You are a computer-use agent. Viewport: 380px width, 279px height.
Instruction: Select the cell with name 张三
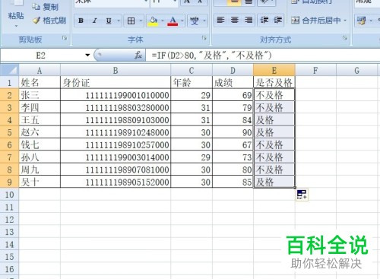tap(40, 95)
